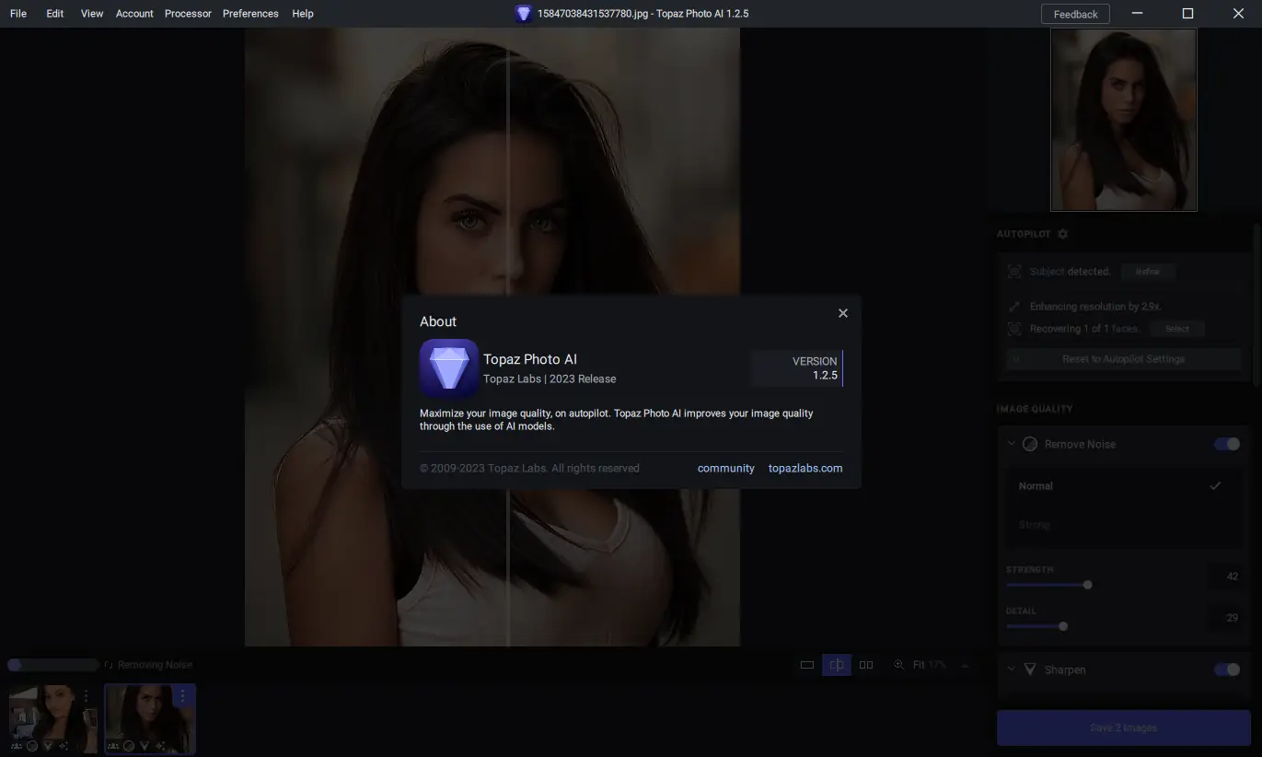Click the first thumbnail's face recovery indicator
Viewport: 1262px width, 757px height.
click(x=17, y=746)
